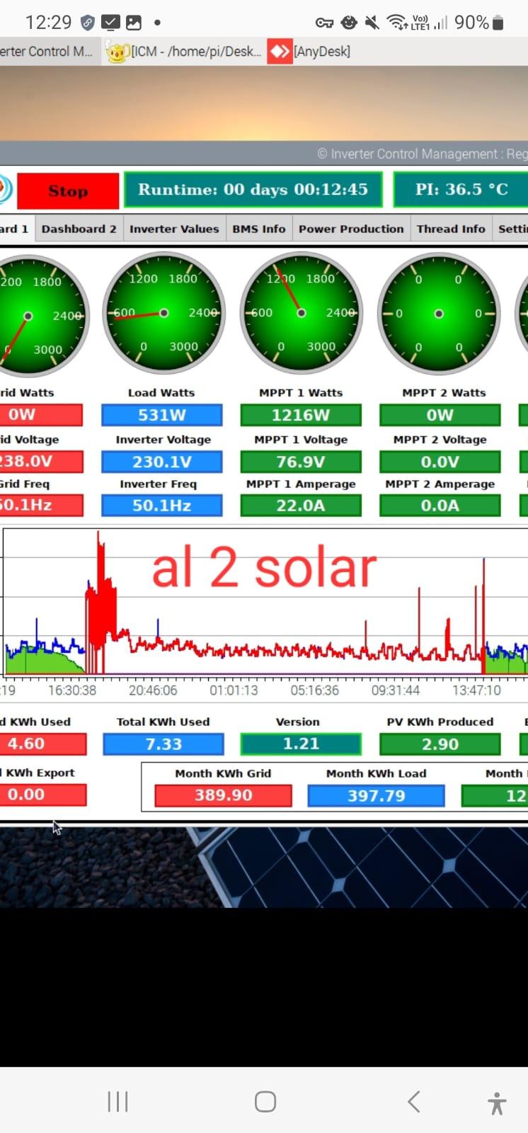Click the MPPT 1 Watts gauge dial
Image resolution: width=528 pixels, height=1133 pixels.
tap(301, 313)
